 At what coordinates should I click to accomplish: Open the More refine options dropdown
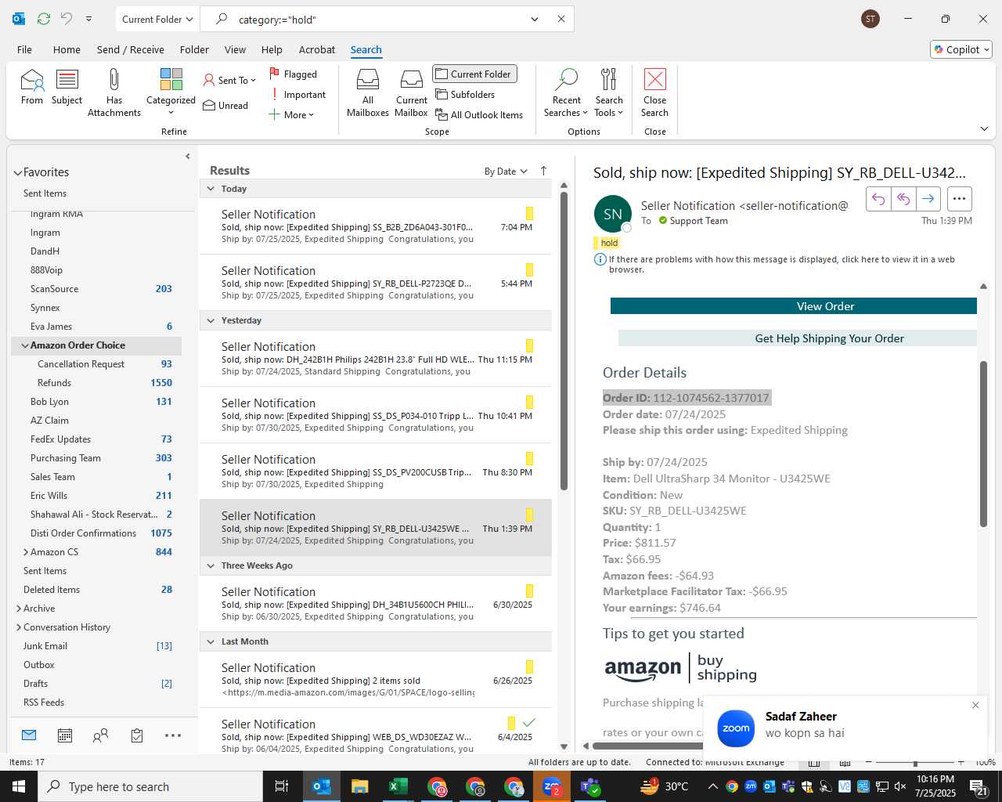point(291,115)
